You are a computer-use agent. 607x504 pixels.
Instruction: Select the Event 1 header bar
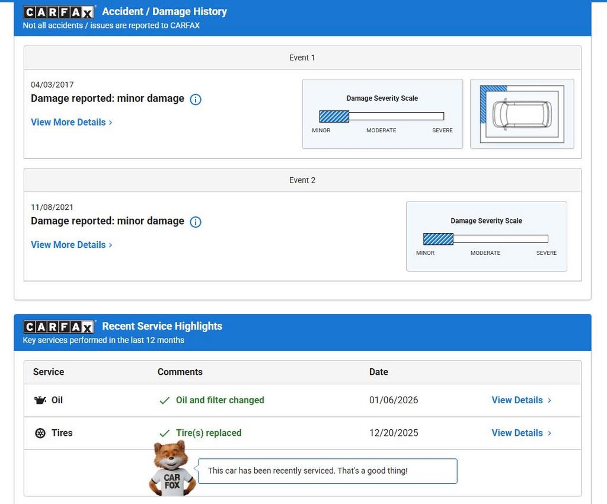(302, 58)
